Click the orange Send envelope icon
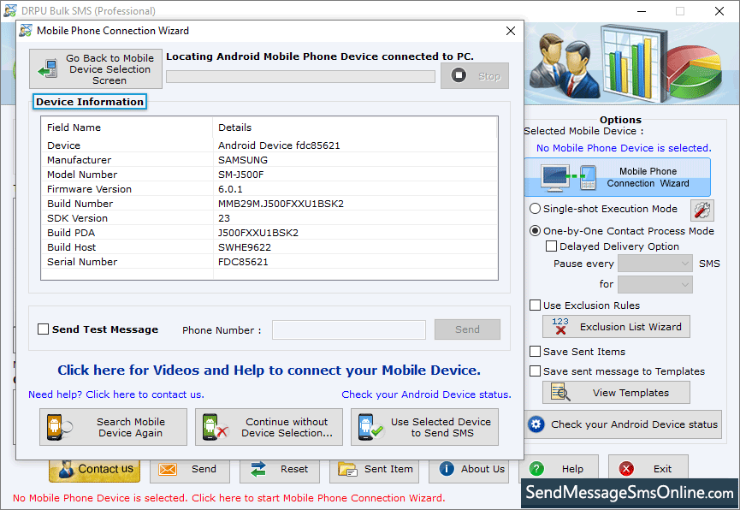 [x=168, y=469]
